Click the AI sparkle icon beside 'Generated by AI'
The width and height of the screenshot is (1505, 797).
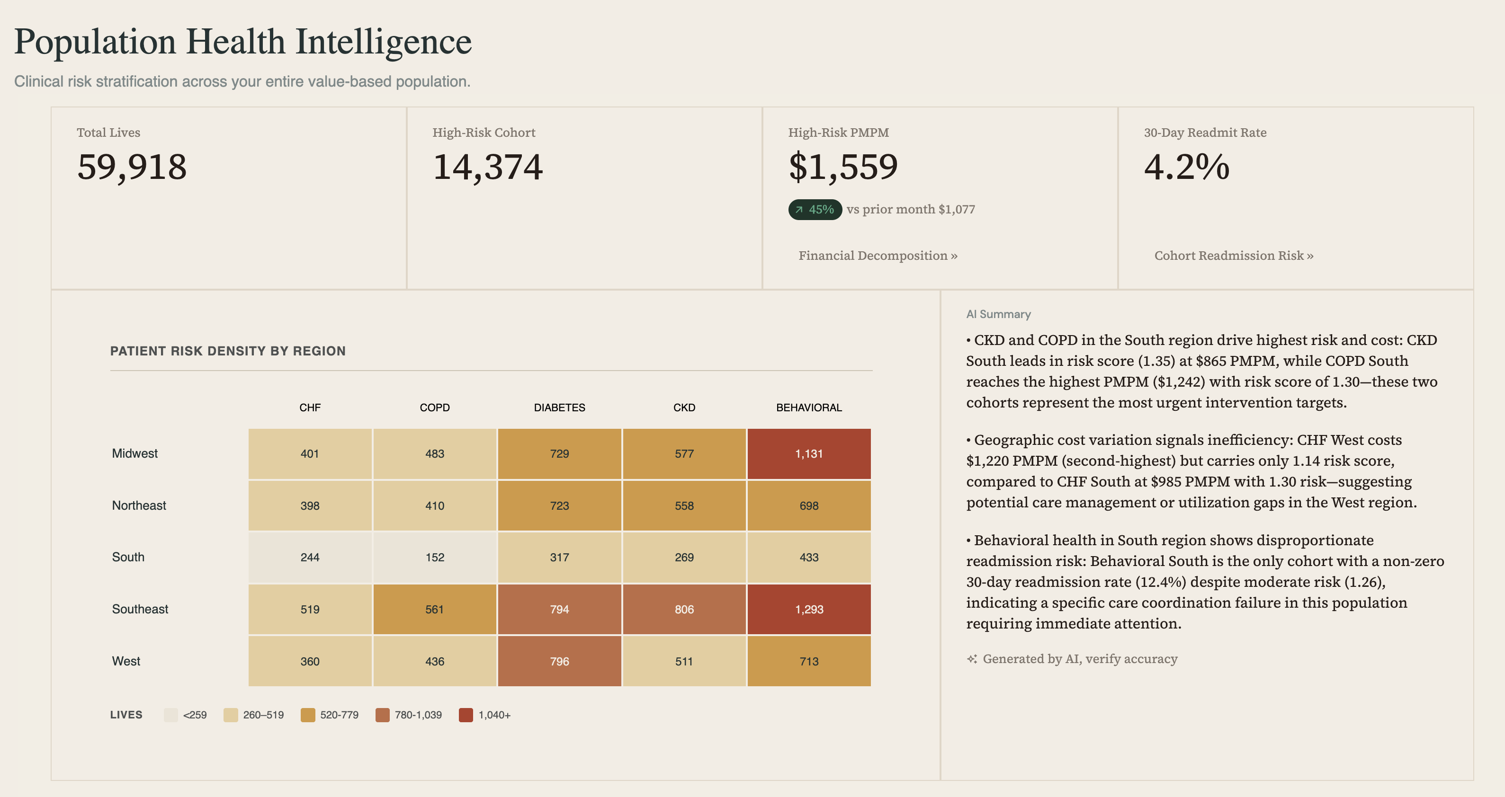972,659
